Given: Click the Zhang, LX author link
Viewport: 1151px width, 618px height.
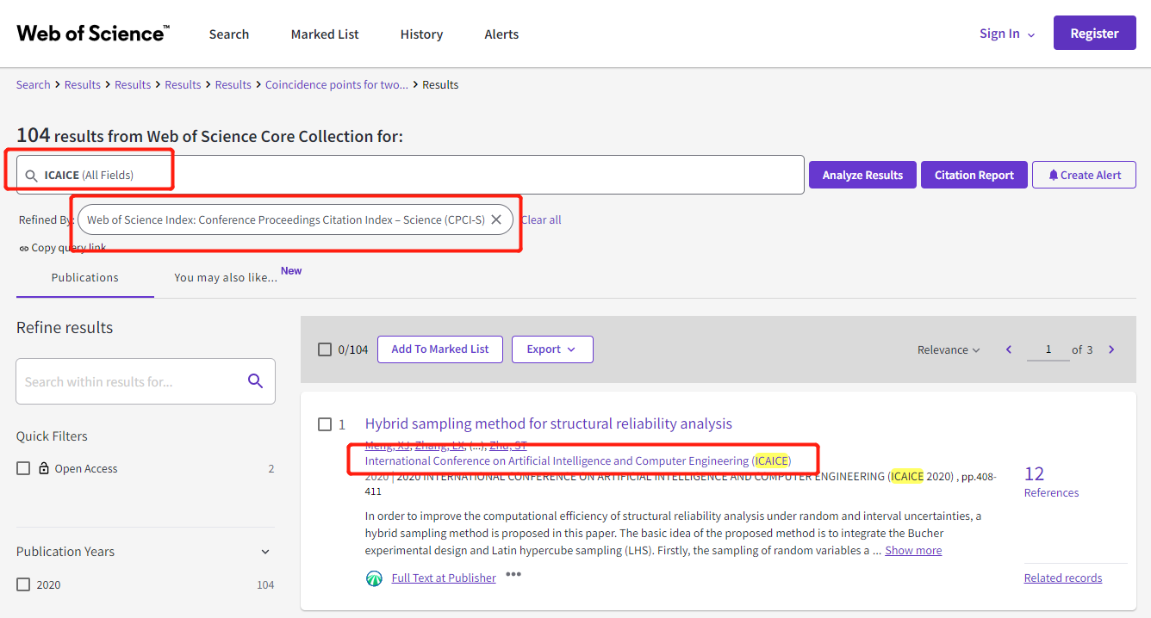Looking at the screenshot, I should 439,445.
